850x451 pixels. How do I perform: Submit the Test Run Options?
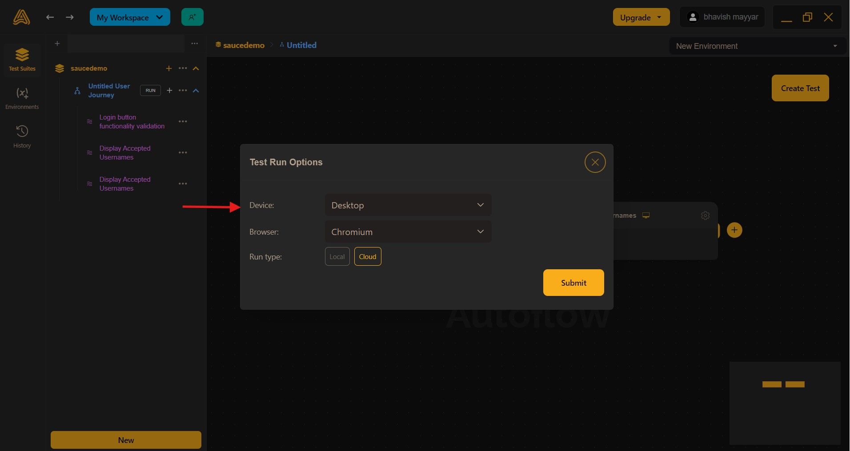[x=573, y=283]
